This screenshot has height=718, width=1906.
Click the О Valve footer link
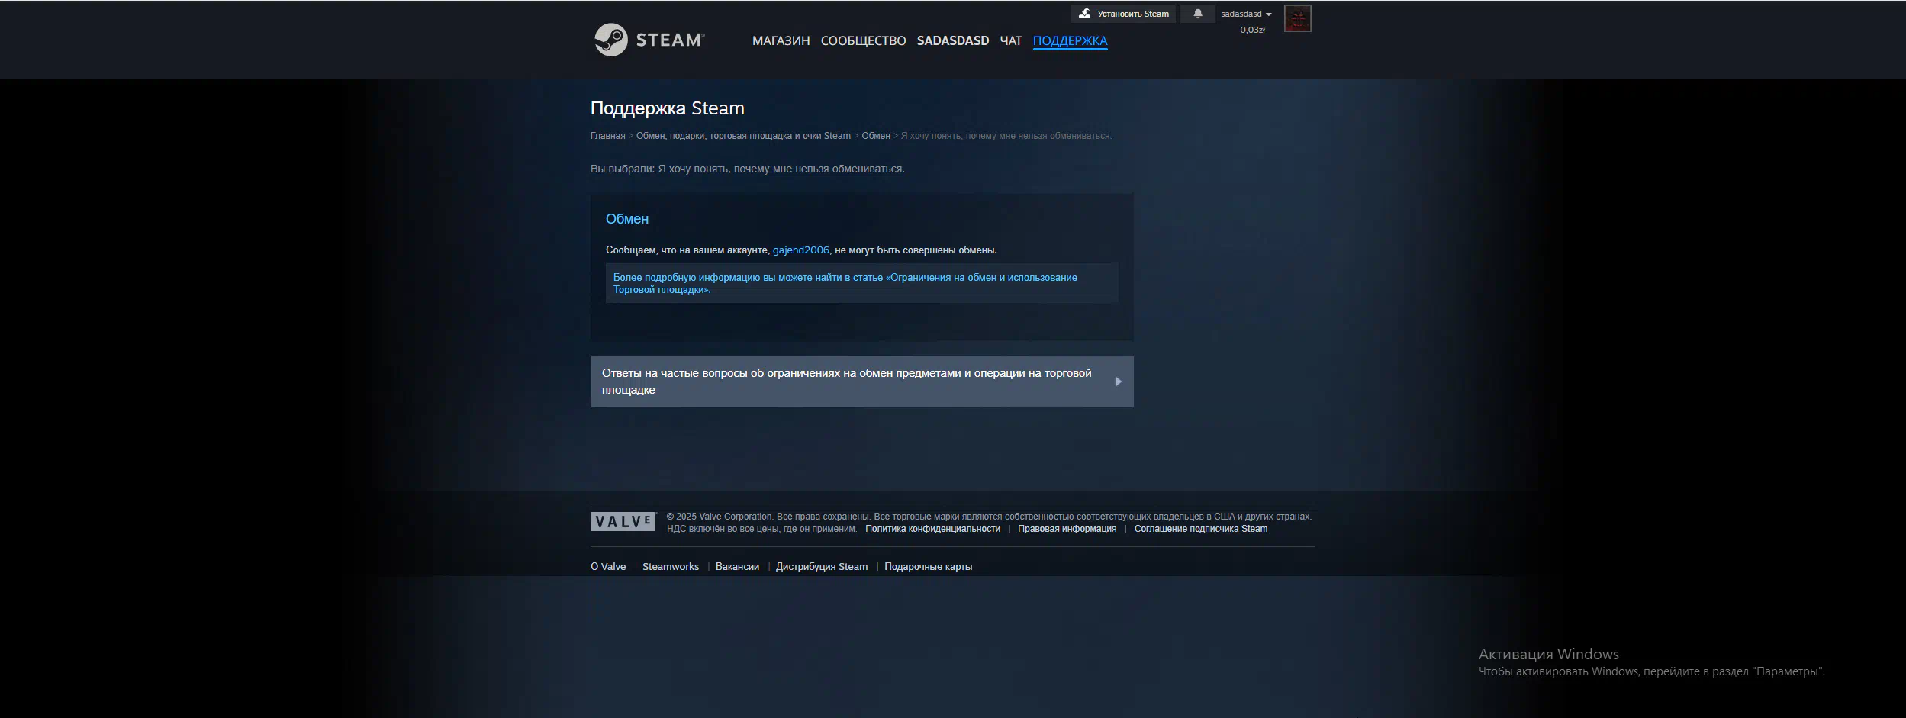[608, 566]
